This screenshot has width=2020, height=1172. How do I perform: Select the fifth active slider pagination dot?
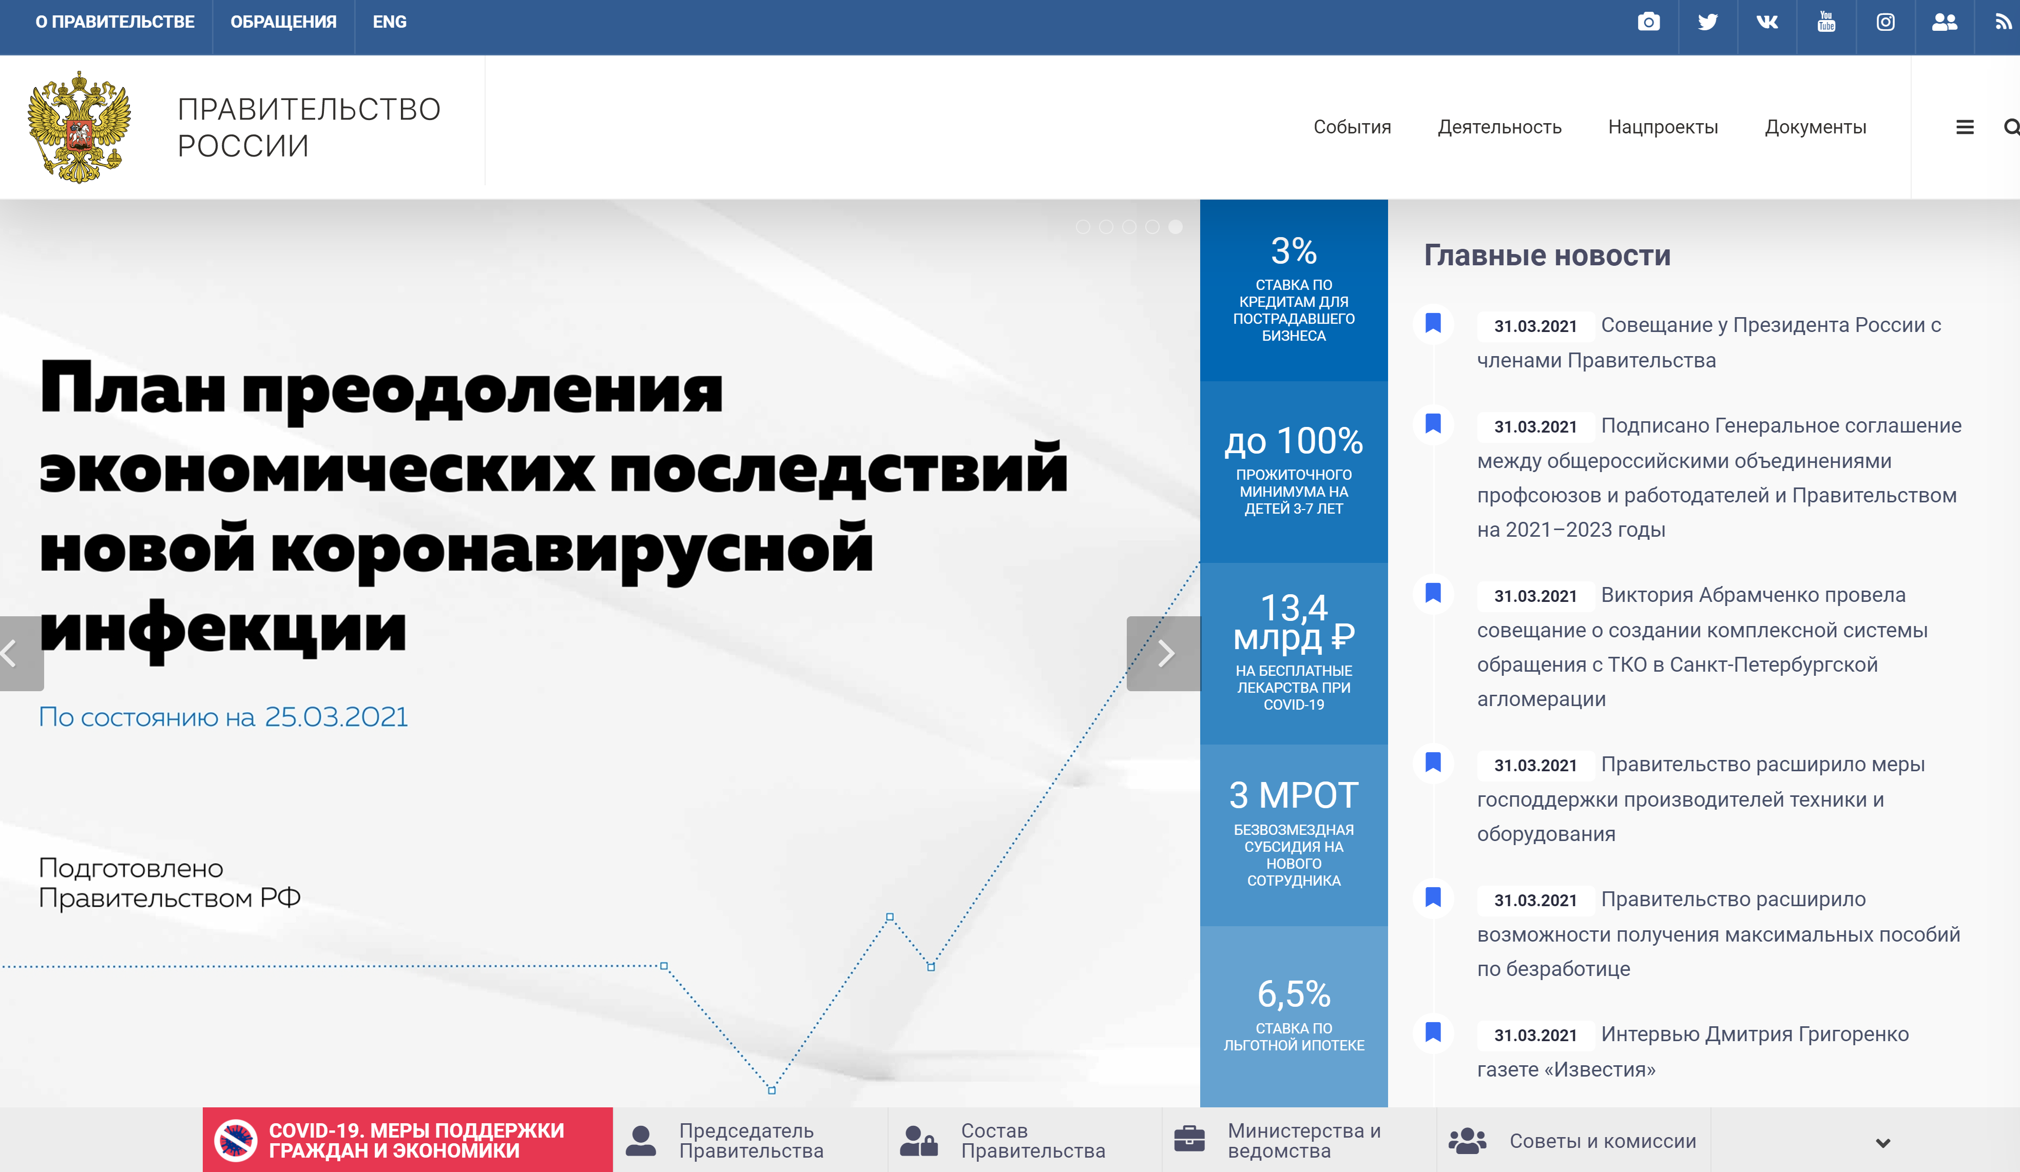click(x=1175, y=227)
